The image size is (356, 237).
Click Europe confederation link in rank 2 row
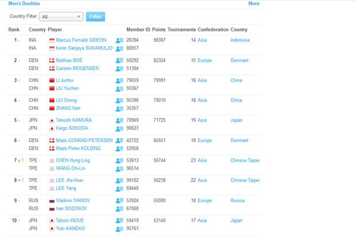click(x=204, y=60)
